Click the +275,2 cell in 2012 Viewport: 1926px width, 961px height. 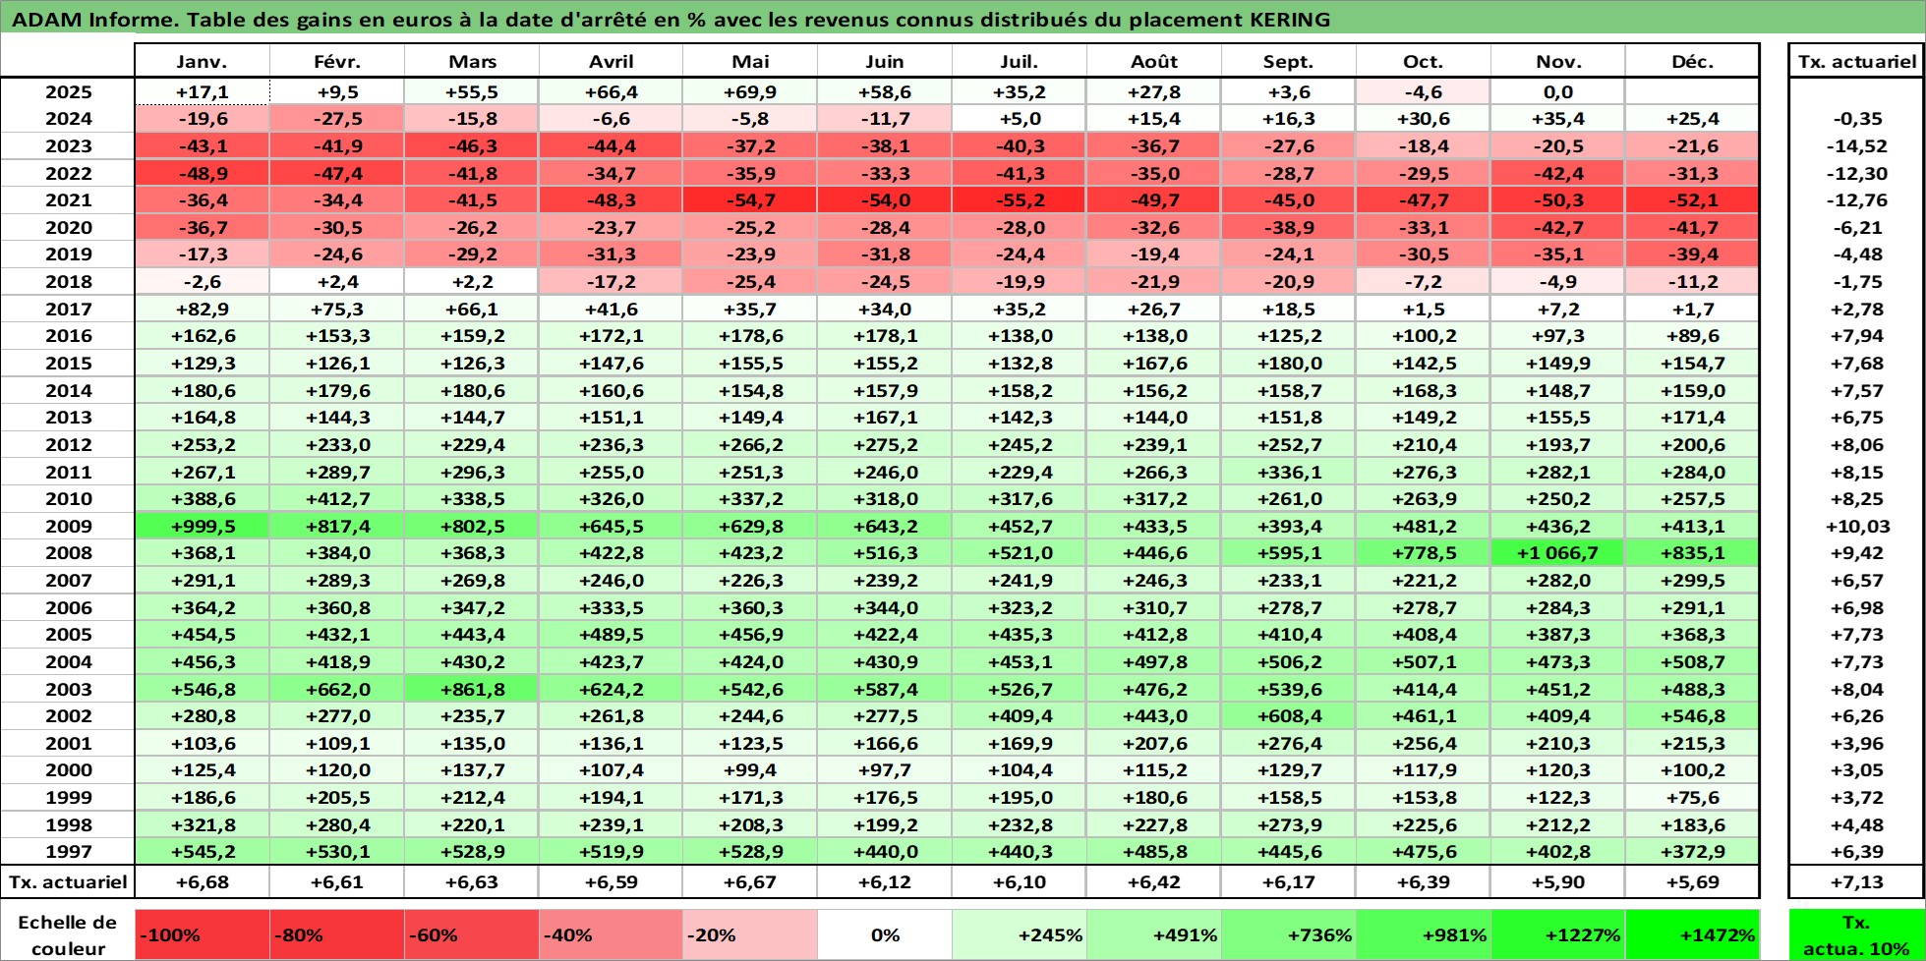(885, 444)
